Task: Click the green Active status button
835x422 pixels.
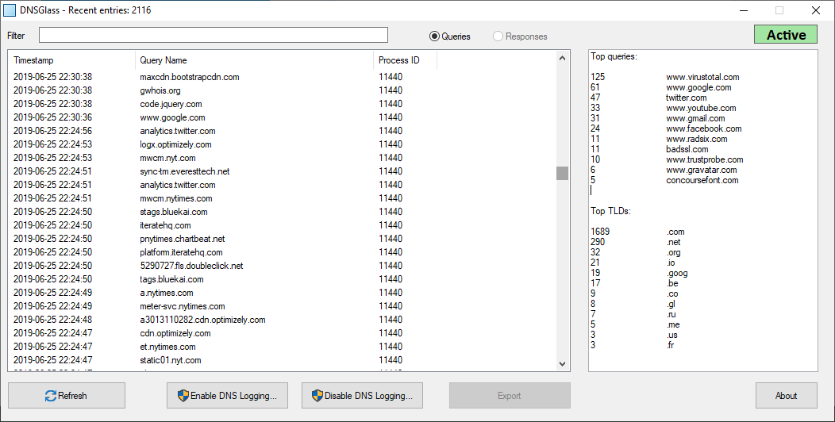Action: 786,35
